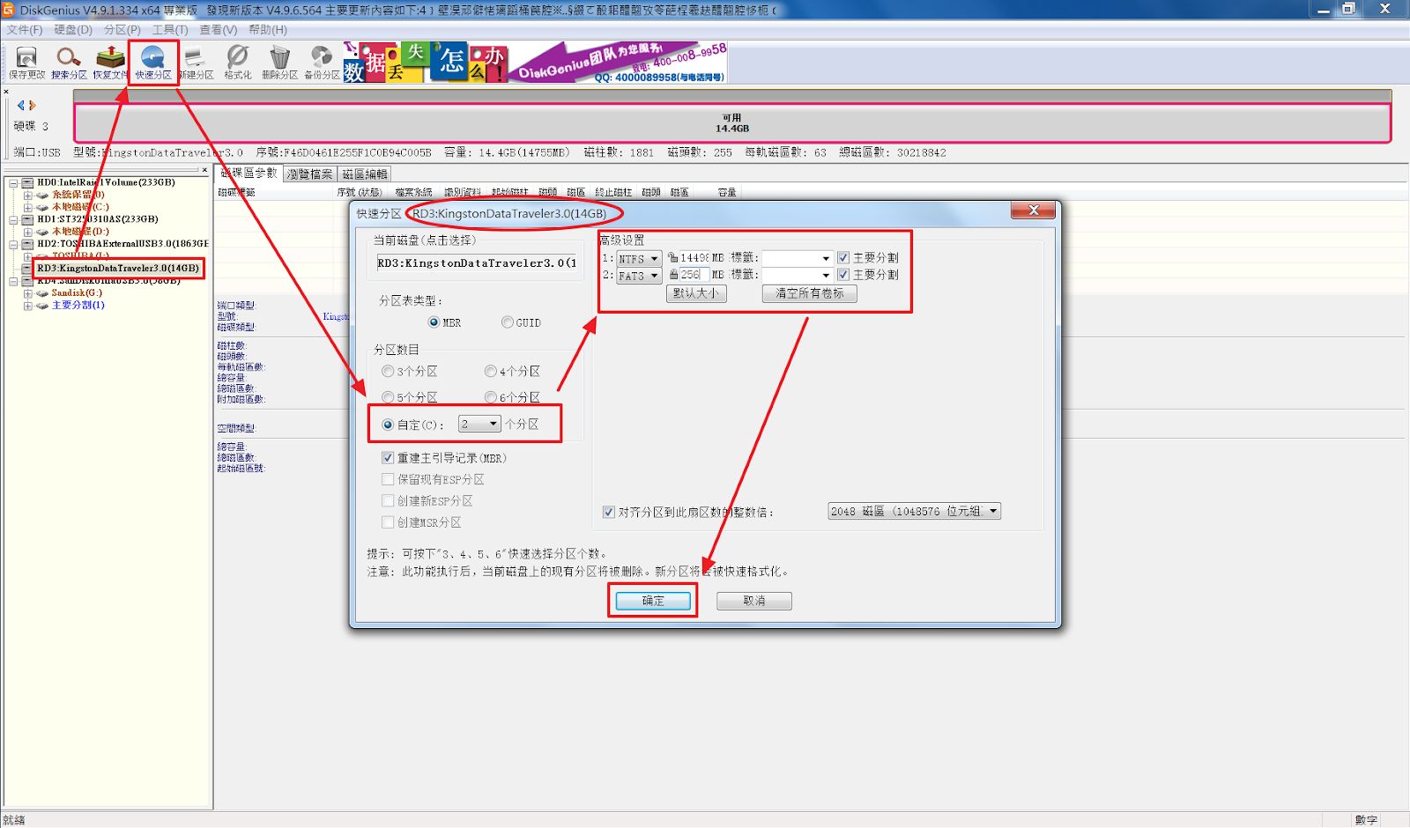Click the 14.4GB free space disk bar
Image resolution: width=1410 pixels, height=828 pixels.
(x=731, y=123)
